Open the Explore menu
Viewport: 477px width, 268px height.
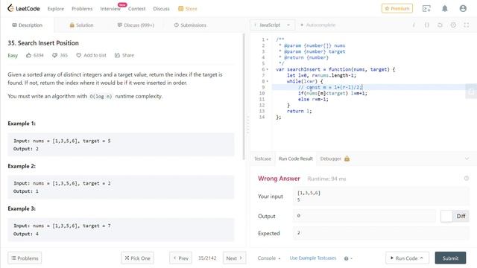click(x=56, y=9)
